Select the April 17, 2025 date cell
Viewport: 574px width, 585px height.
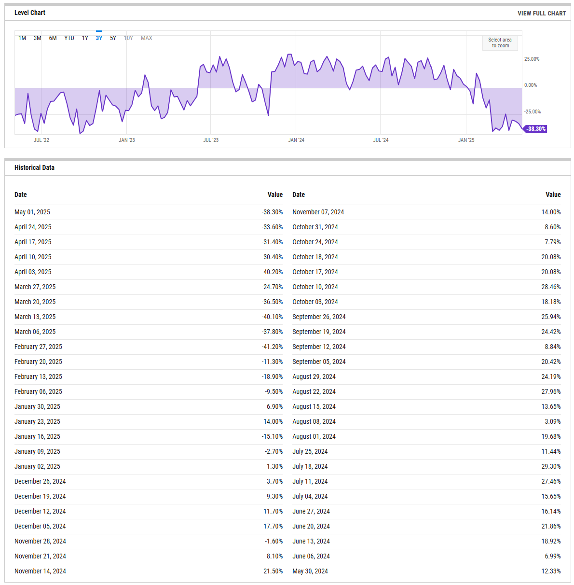[33, 242]
